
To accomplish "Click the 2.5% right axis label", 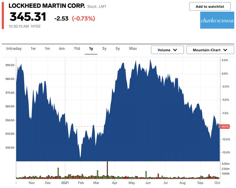I will [225, 60].
